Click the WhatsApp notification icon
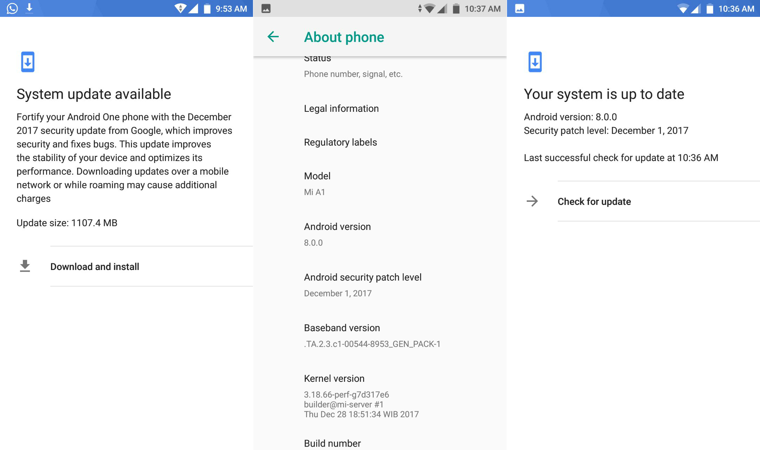This screenshot has width=760, height=450. [x=12, y=8]
